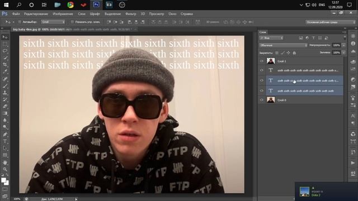
Task: Filter layers by type (T) layers
Action: [x=313, y=38]
